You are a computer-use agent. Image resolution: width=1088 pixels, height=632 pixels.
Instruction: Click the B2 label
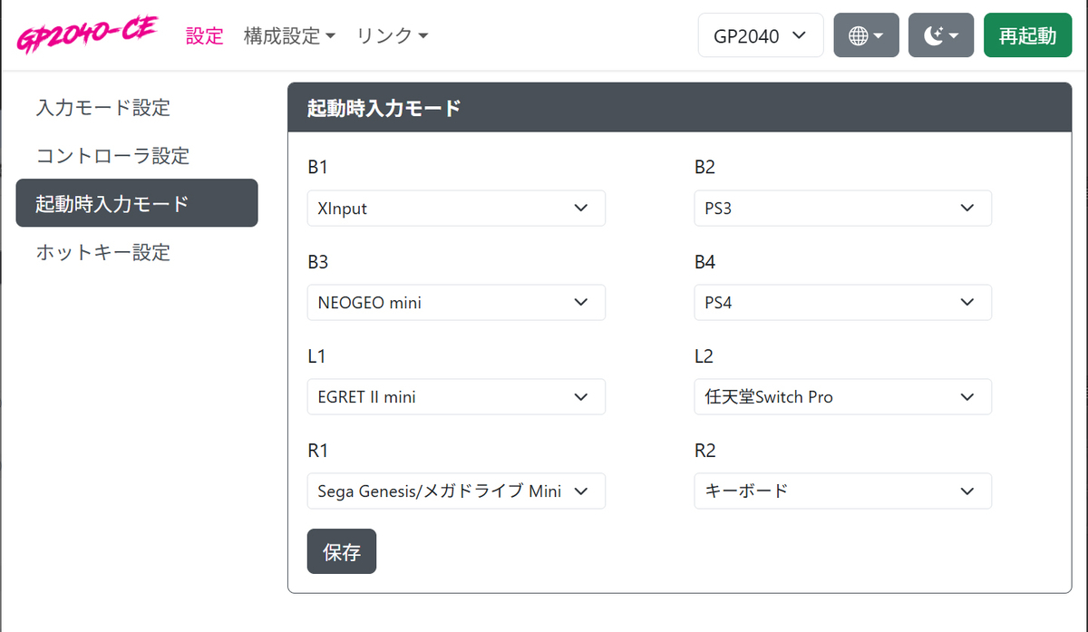705,168
